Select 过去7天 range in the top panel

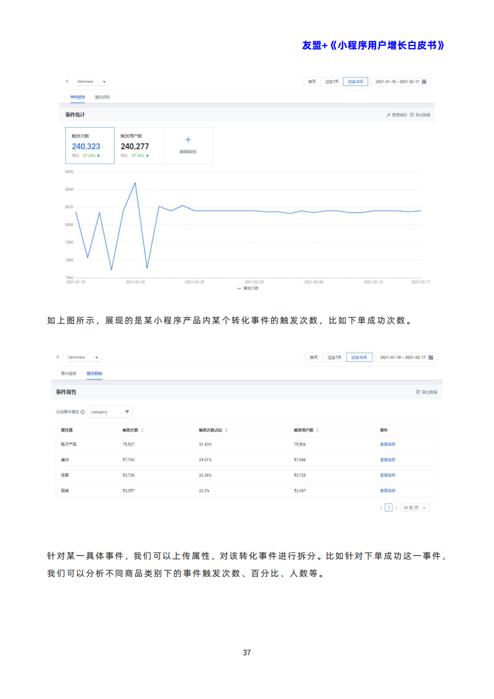click(332, 82)
